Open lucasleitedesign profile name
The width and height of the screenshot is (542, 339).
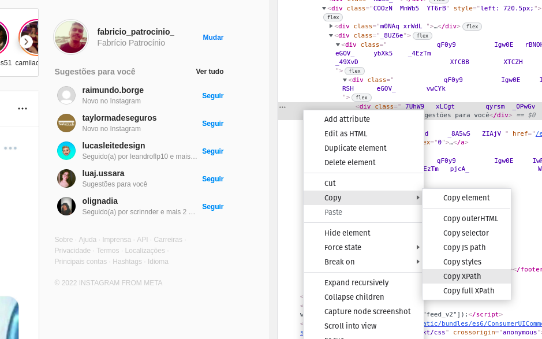113,146
